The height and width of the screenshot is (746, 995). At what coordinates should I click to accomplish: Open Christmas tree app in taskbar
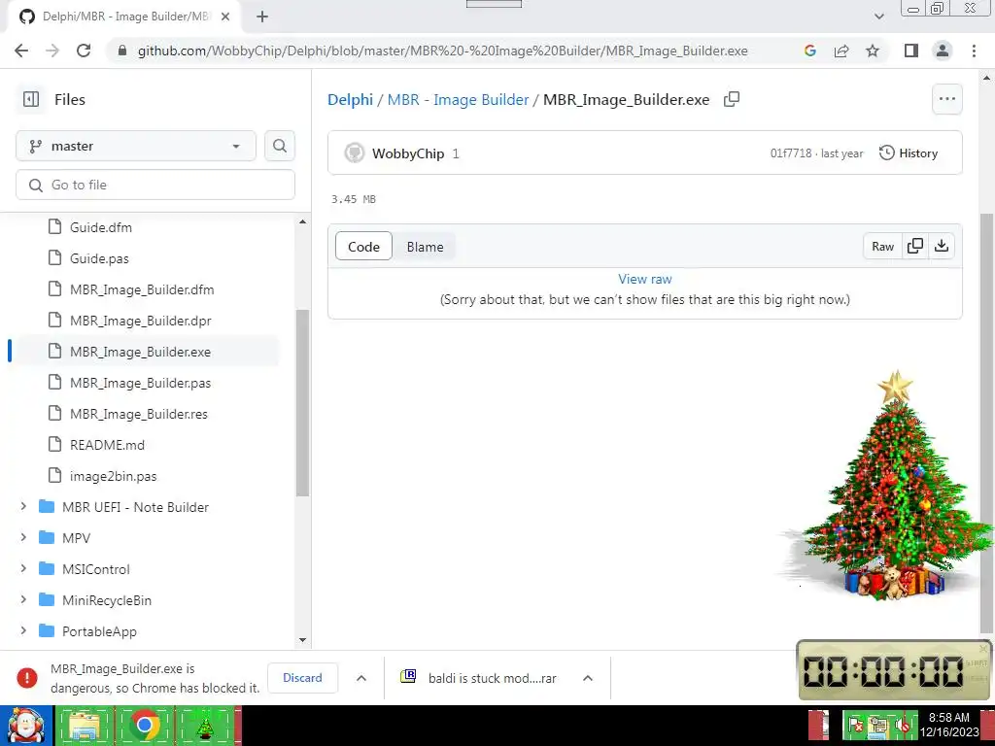coord(205,728)
